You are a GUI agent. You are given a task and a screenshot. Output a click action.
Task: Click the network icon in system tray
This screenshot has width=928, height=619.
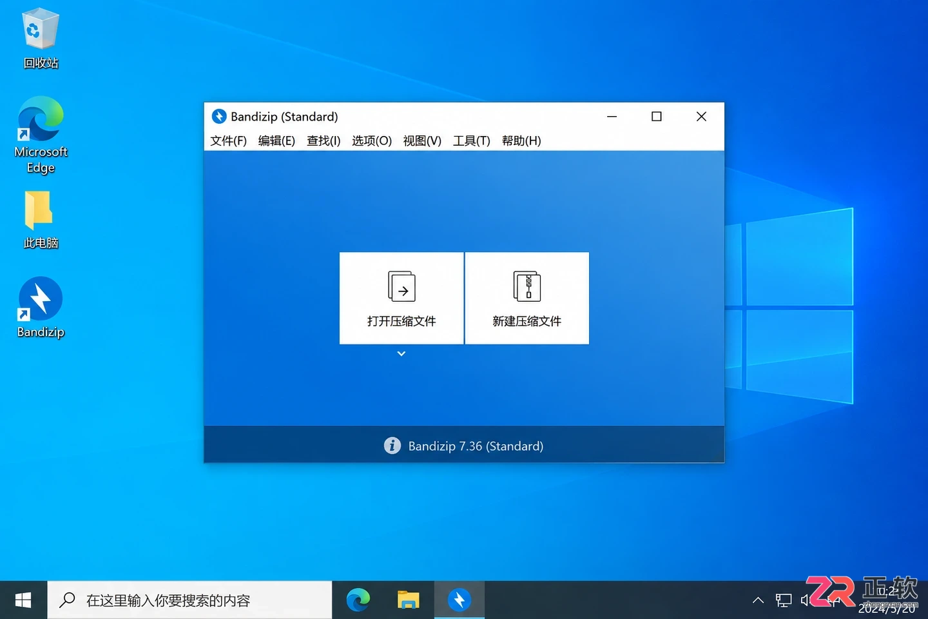pos(783,600)
